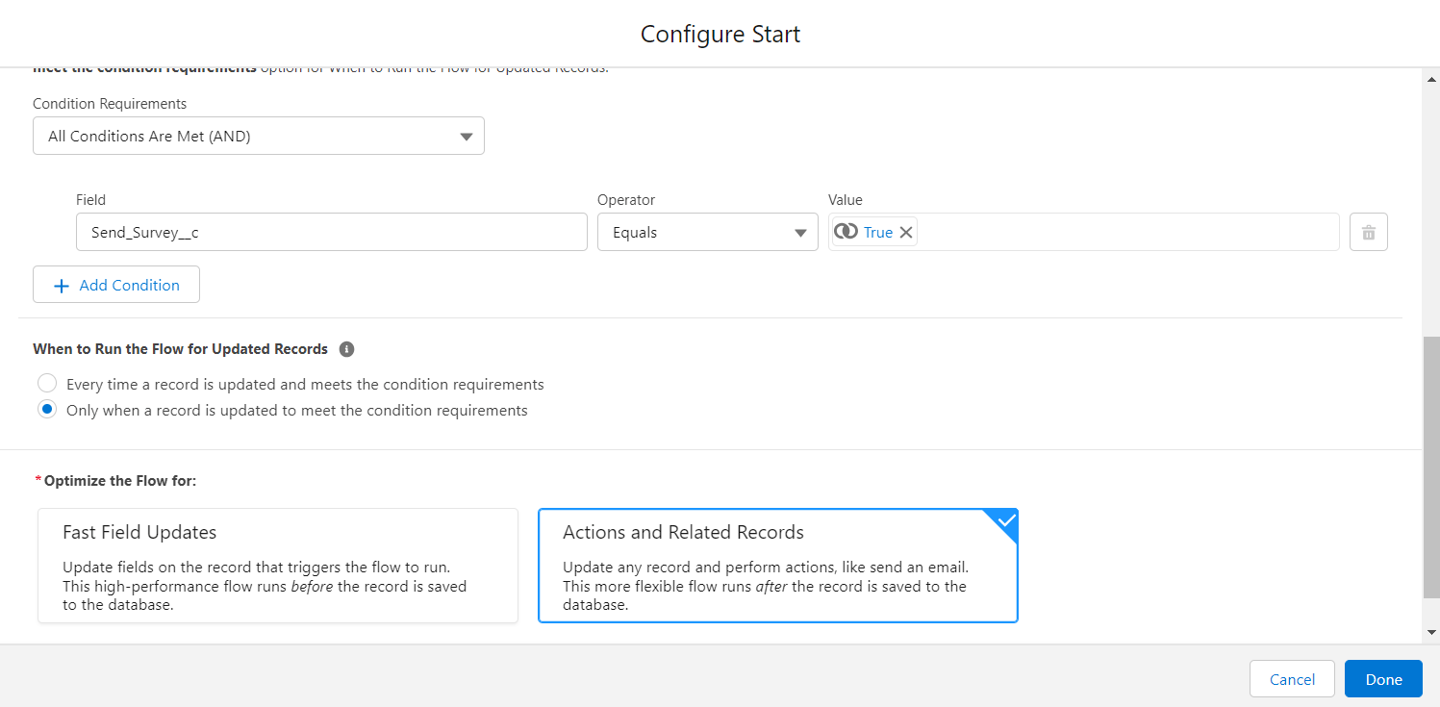Screen dimensions: 1440x707
Task: Click the plus icon next to Add Condition
Action: (x=62, y=285)
